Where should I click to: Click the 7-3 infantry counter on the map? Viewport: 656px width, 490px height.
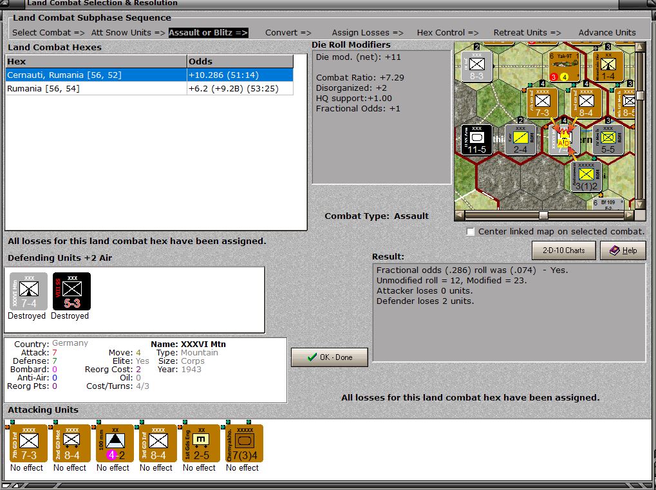point(542,104)
